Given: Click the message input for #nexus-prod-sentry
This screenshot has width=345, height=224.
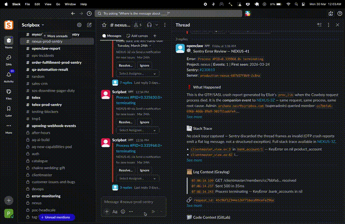Looking at the screenshot, I should [x=134, y=201].
